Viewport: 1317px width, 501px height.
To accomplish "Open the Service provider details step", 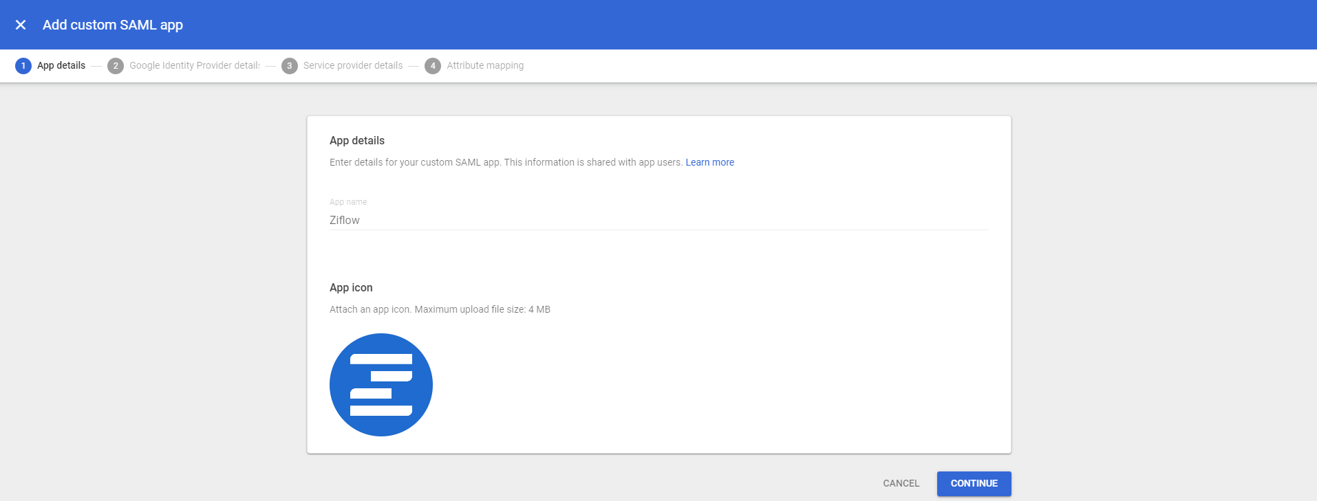I will 353,66.
